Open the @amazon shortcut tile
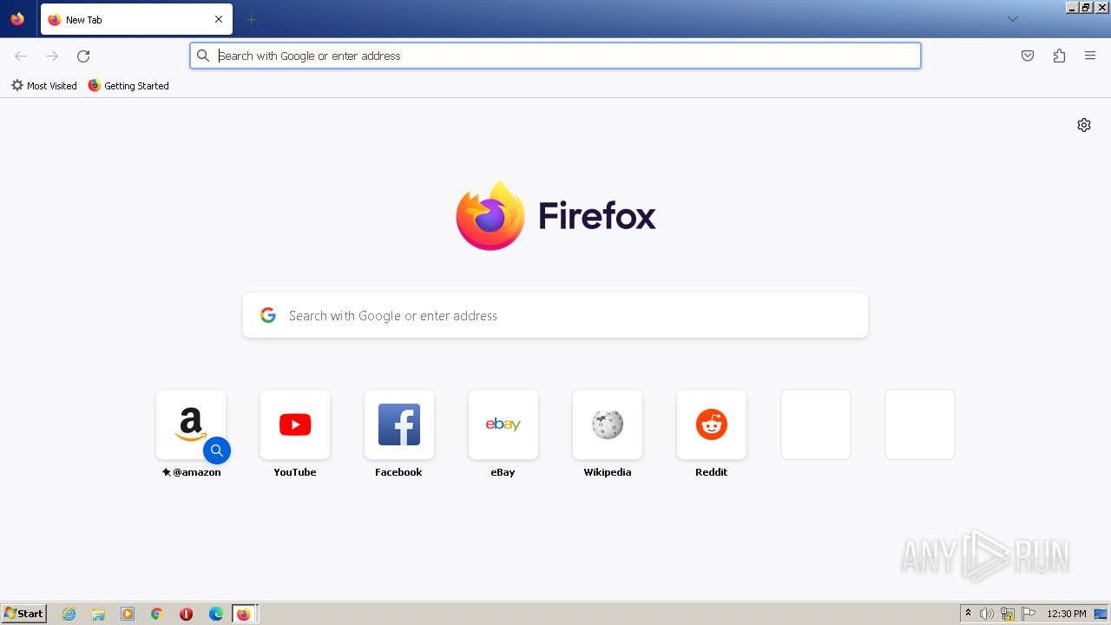Image resolution: width=1111 pixels, height=625 pixels. click(x=191, y=424)
